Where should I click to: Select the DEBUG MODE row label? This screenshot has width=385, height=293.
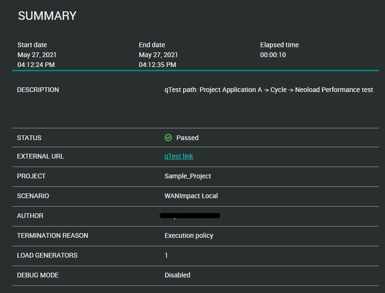point(38,275)
